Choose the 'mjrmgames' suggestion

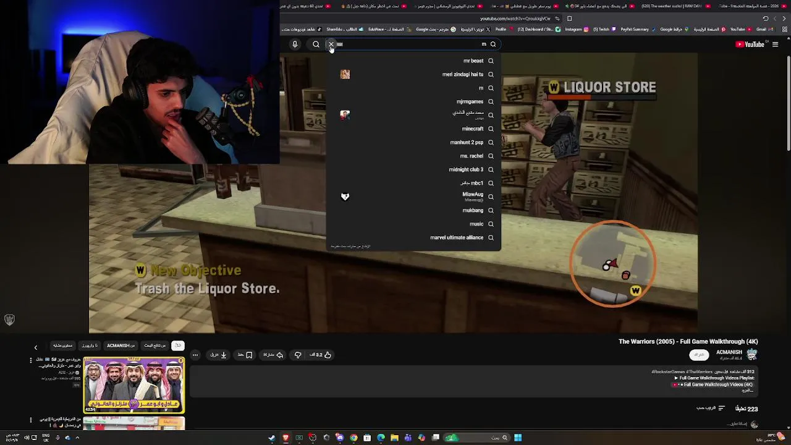pos(414,101)
